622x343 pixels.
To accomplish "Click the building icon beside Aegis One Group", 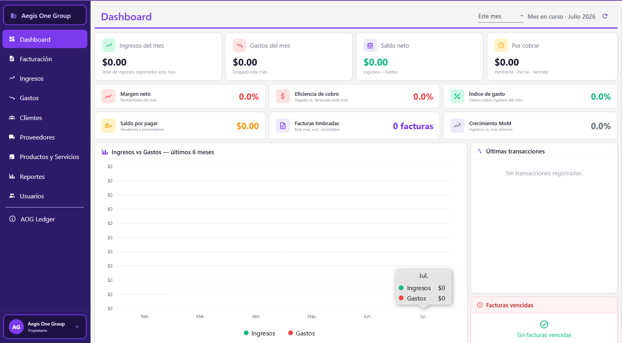I will coord(14,16).
